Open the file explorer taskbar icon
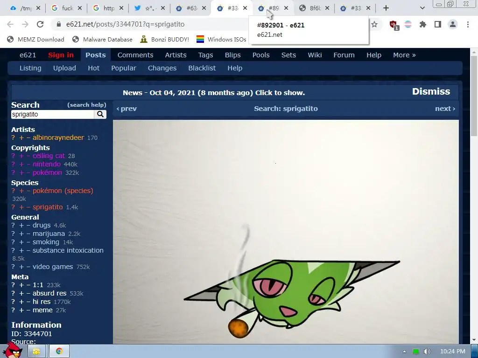The width and height of the screenshot is (478, 358). tap(36, 351)
